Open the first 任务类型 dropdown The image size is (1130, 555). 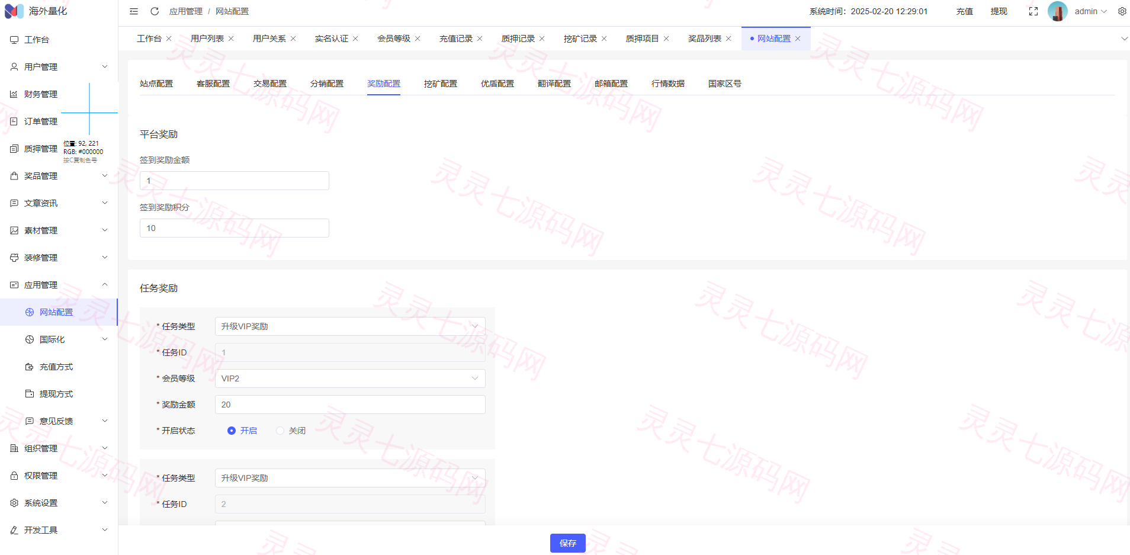[x=350, y=326]
